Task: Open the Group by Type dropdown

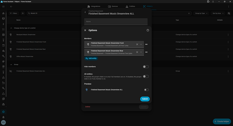Action: click(201, 14)
